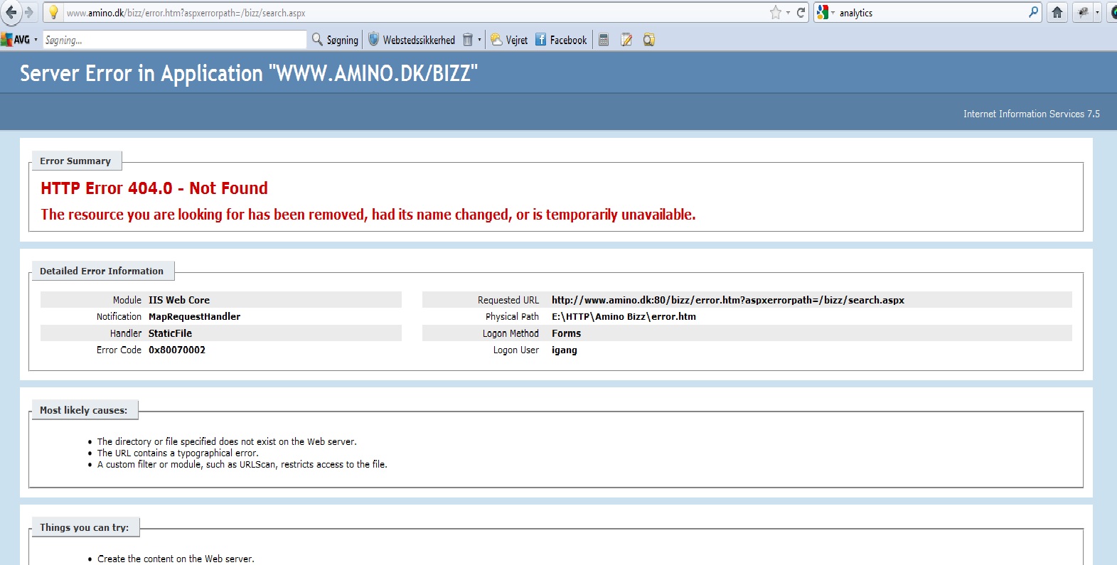Open the Google search engine selector
Screen dimensions: 1117x565
(825, 13)
